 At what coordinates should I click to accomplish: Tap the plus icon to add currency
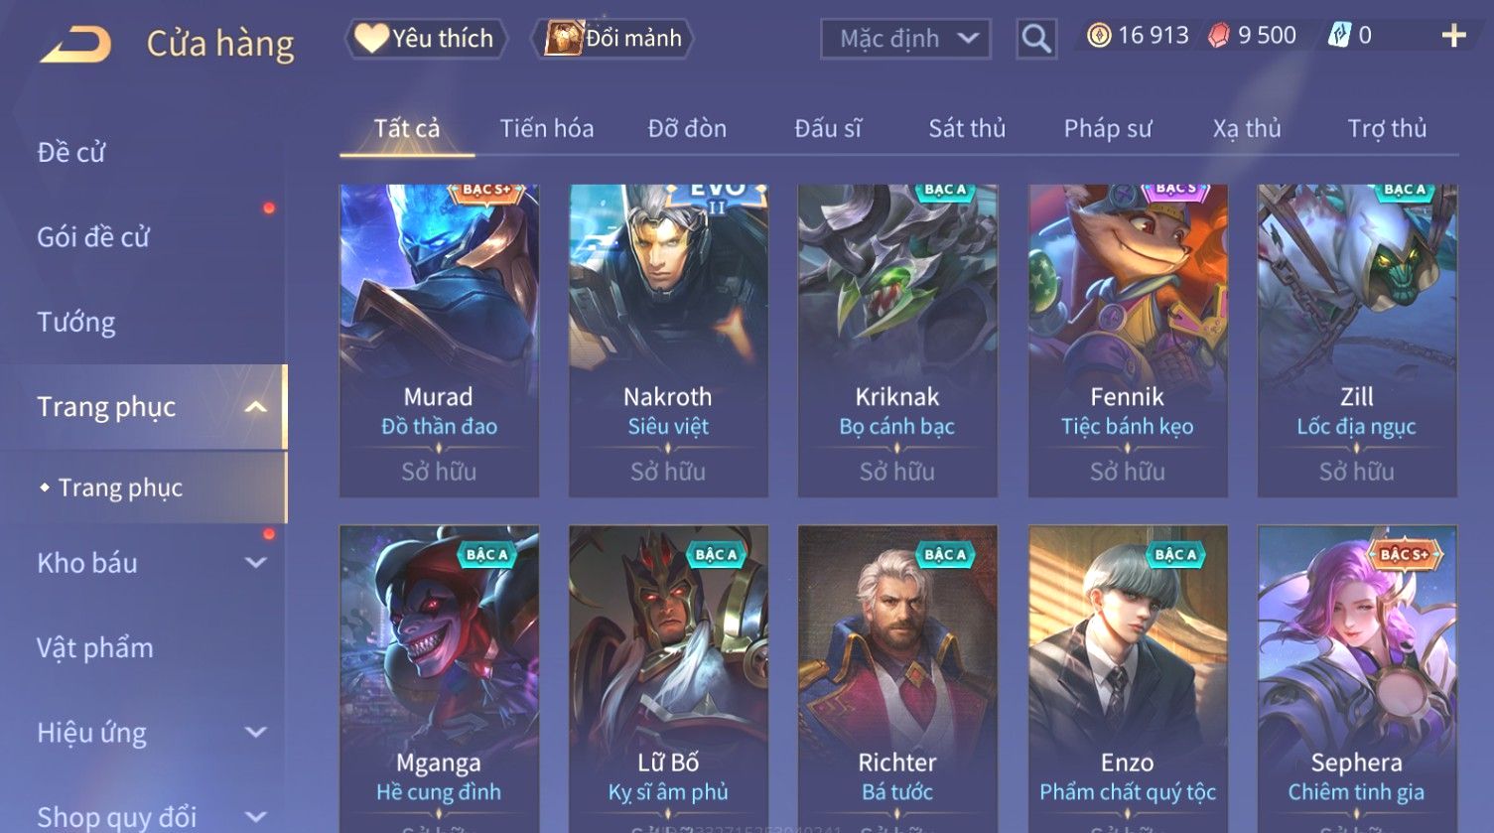(1453, 36)
